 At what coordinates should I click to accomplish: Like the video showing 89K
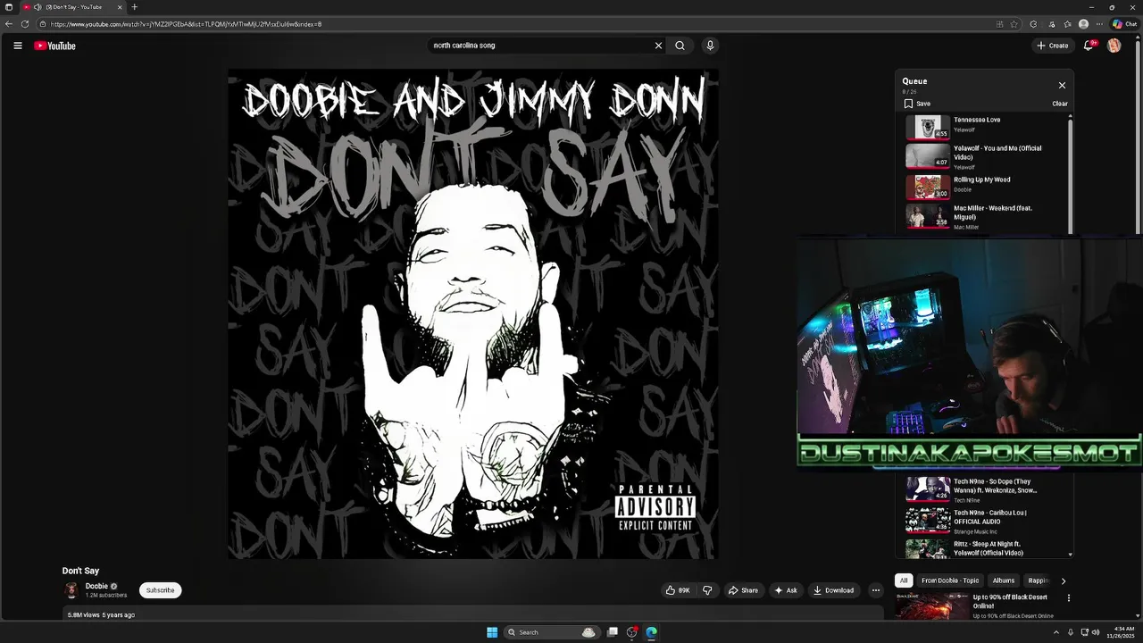pos(678,590)
